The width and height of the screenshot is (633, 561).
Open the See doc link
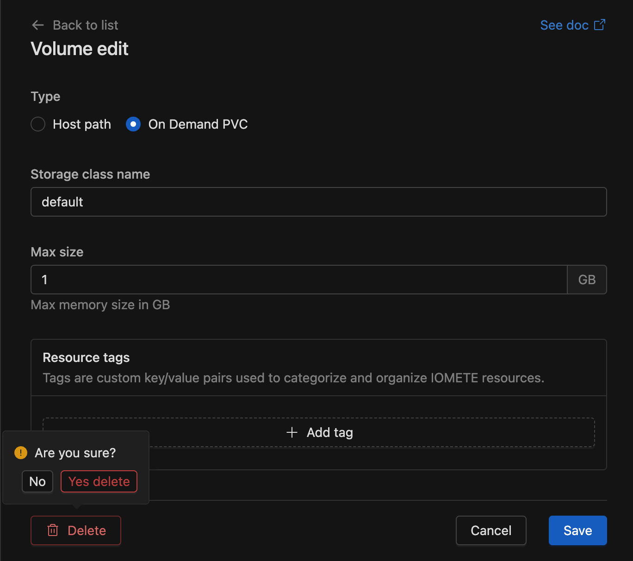(572, 25)
